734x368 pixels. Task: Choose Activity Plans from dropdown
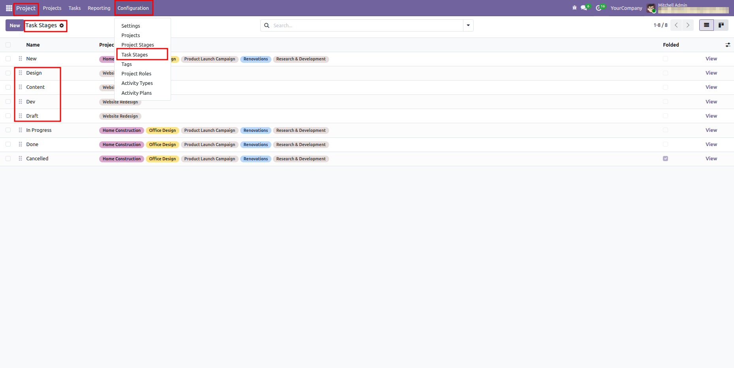coord(136,93)
